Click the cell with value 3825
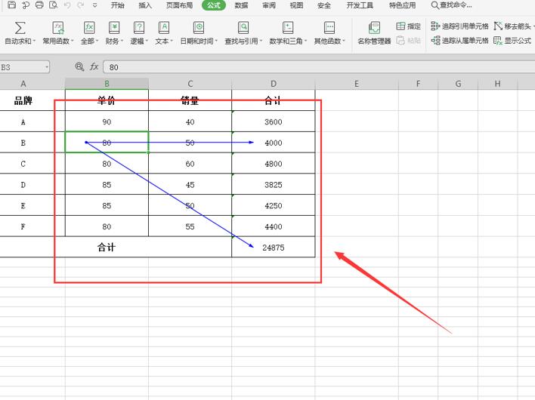This screenshot has width=535, height=400. pyautogui.click(x=274, y=185)
